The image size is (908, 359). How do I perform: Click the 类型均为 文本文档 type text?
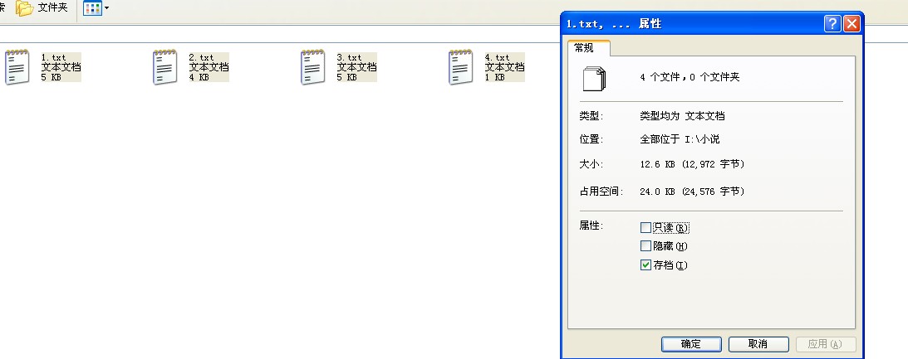(x=682, y=115)
